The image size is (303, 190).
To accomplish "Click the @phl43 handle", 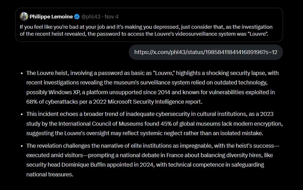I will (91, 17).
